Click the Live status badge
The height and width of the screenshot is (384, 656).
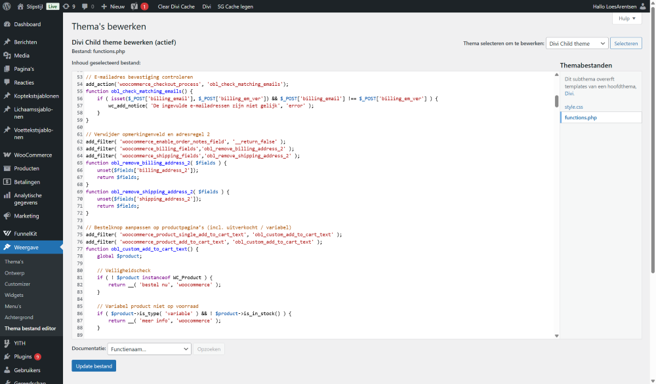(52, 7)
